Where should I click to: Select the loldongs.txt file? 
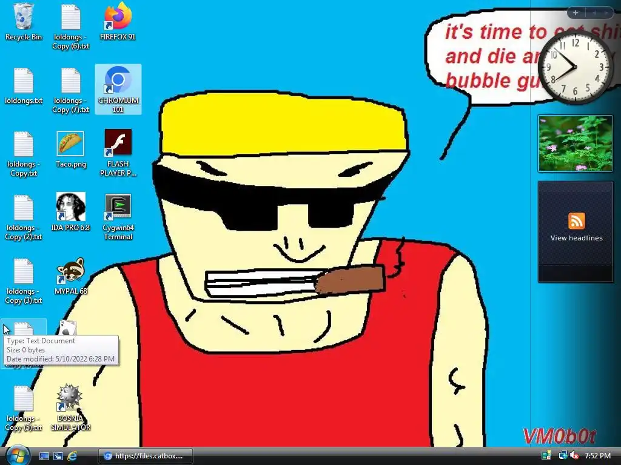(24, 86)
